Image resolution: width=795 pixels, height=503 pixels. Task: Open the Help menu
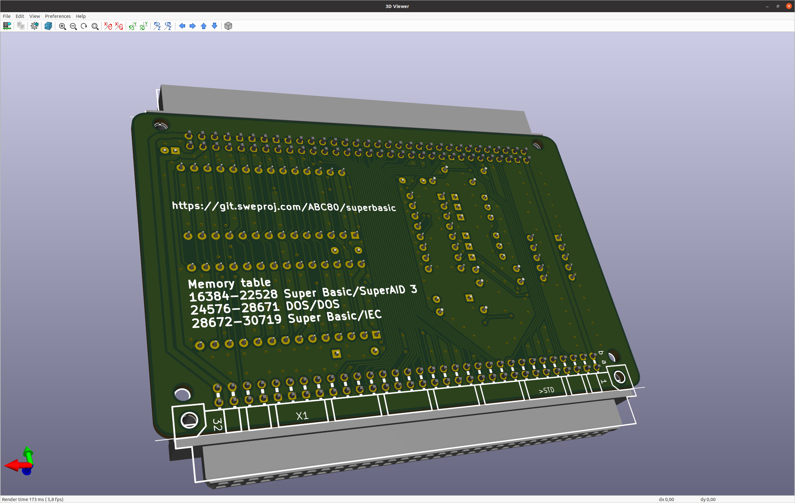(80, 16)
